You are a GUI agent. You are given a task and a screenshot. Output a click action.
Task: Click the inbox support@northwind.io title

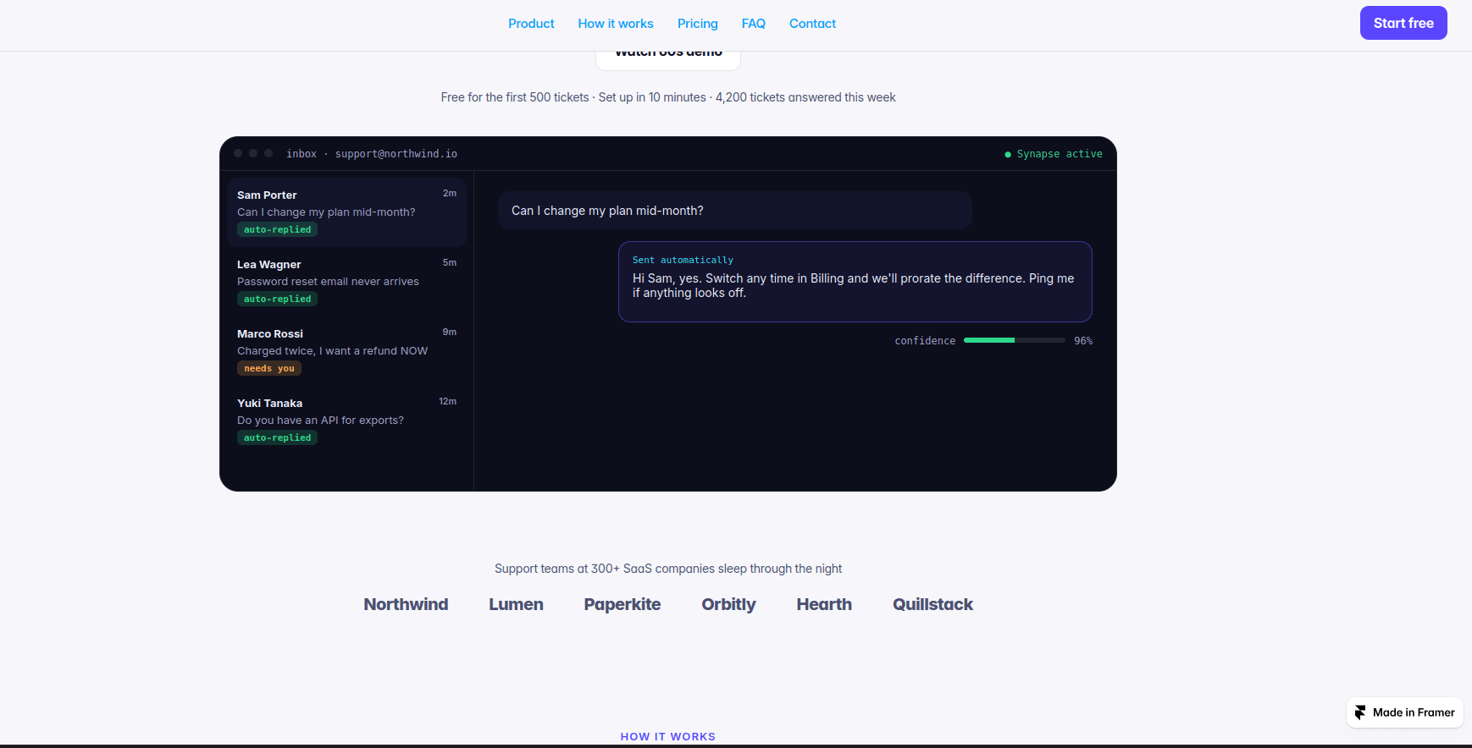click(x=372, y=154)
